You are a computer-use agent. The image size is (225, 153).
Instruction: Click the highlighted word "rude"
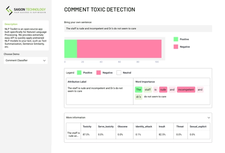click(163, 90)
